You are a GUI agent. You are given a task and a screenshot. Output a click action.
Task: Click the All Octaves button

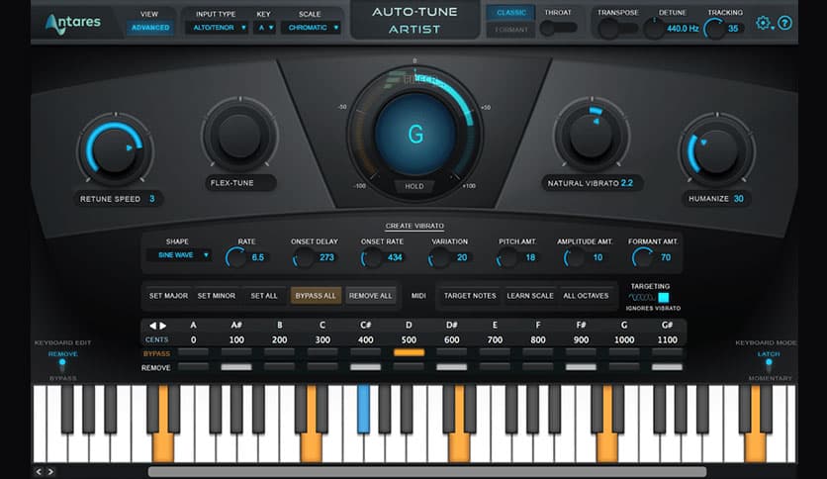[x=586, y=296]
